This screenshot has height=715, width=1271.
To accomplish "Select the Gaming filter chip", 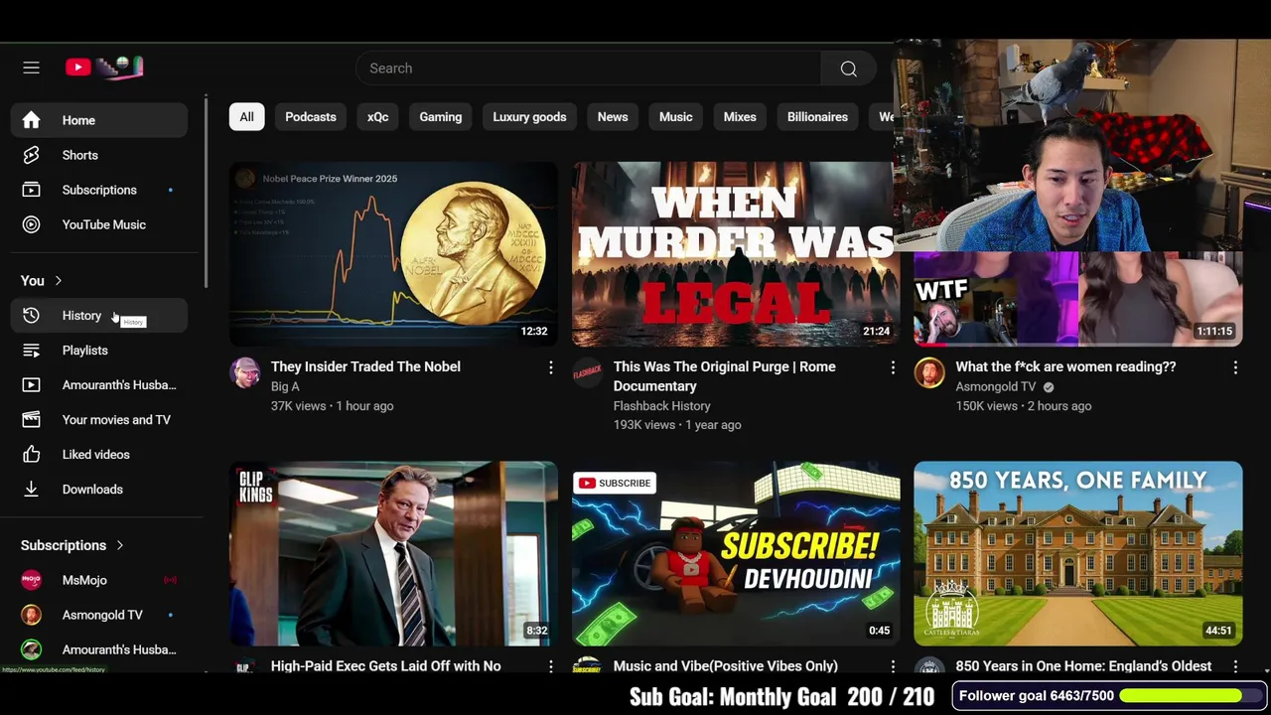I will pos(440,117).
